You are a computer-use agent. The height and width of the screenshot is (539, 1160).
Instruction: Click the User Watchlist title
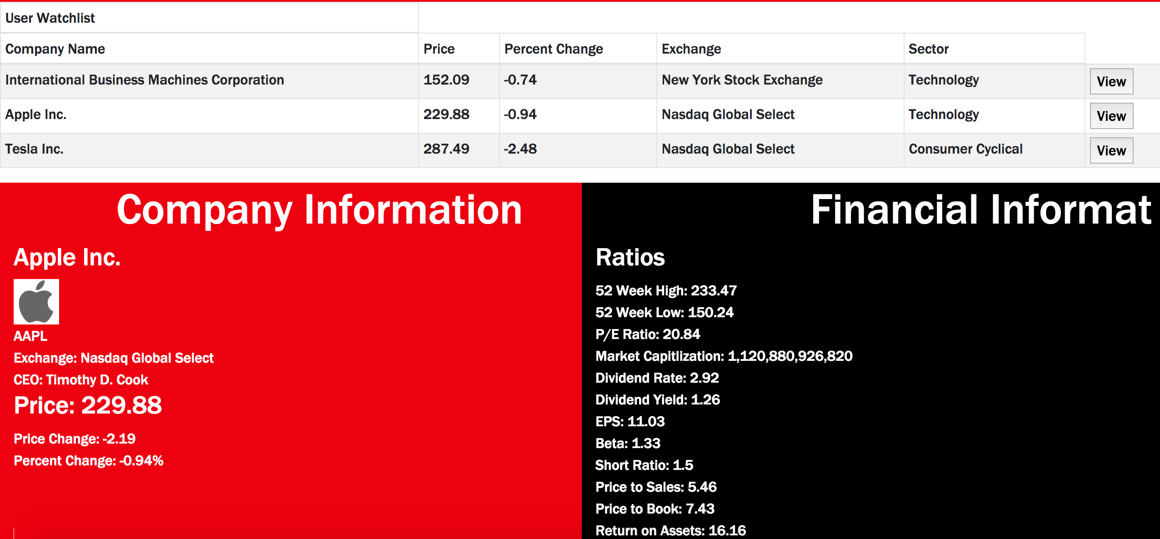50,18
